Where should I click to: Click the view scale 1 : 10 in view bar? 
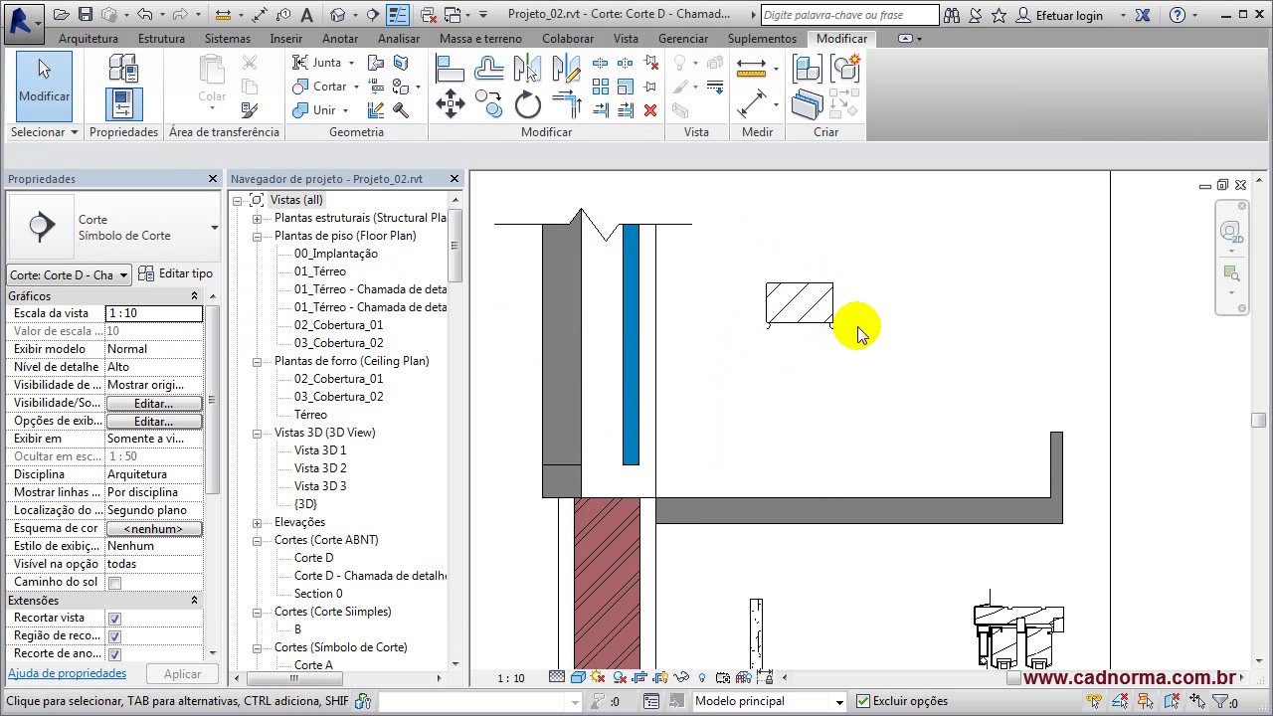(511, 678)
